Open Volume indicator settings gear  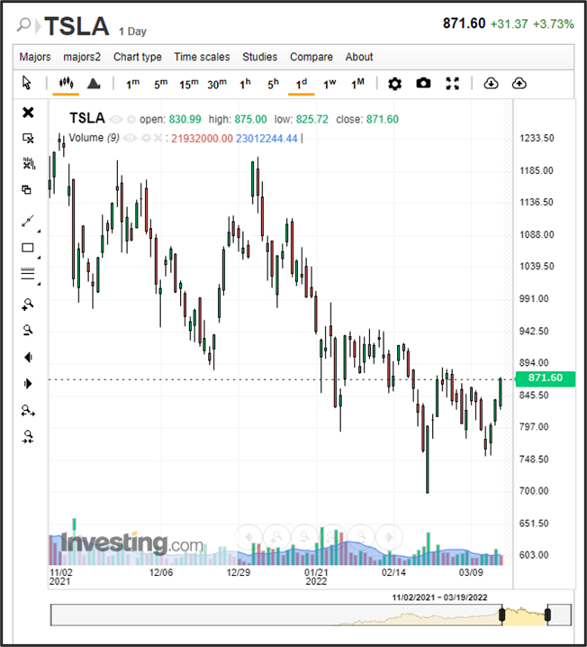coord(146,138)
